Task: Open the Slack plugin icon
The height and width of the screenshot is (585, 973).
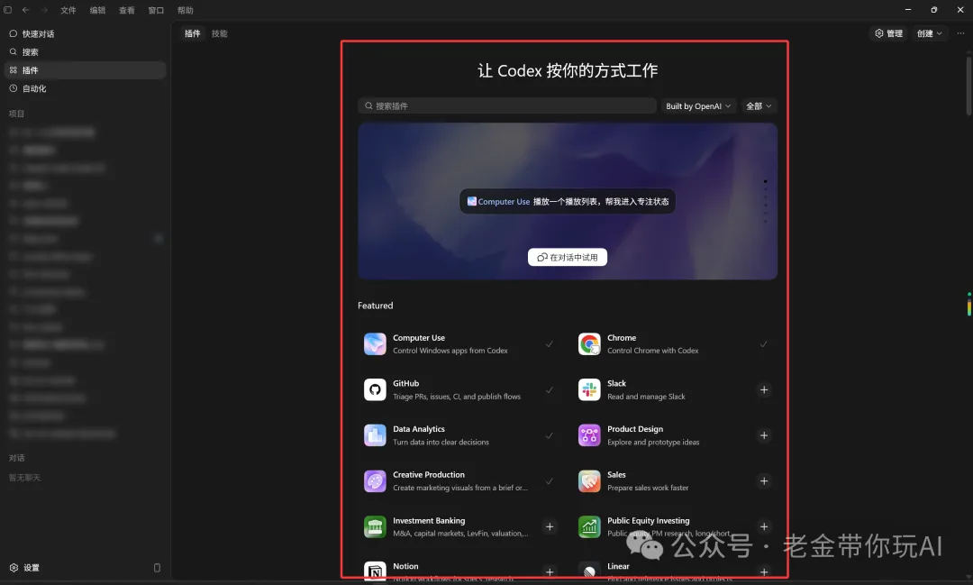Action: coord(589,390)
